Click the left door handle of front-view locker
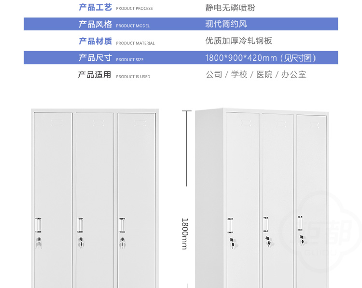This screenshot has height=288, width=362. (38, 225)
